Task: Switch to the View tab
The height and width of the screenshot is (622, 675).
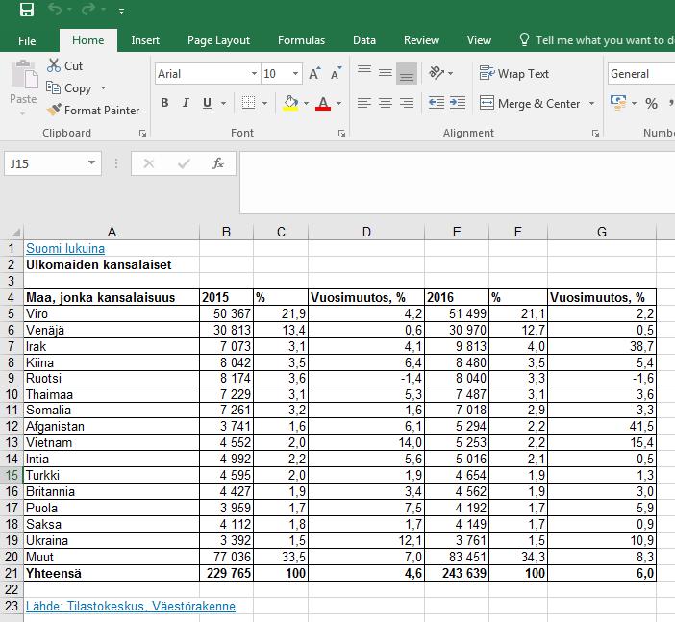Action: 479,40
